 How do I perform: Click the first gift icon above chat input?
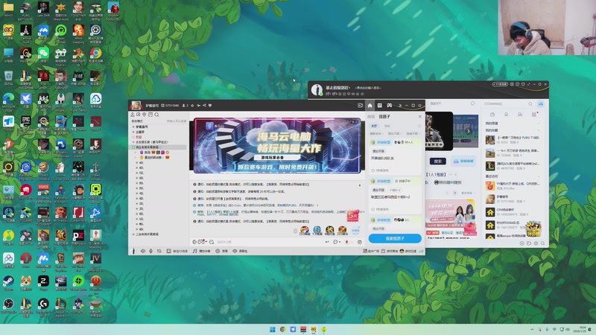point(305,230)
